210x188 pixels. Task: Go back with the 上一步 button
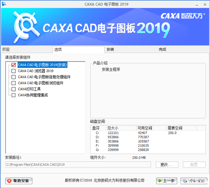pyautogui.click(x=167, y=181)
